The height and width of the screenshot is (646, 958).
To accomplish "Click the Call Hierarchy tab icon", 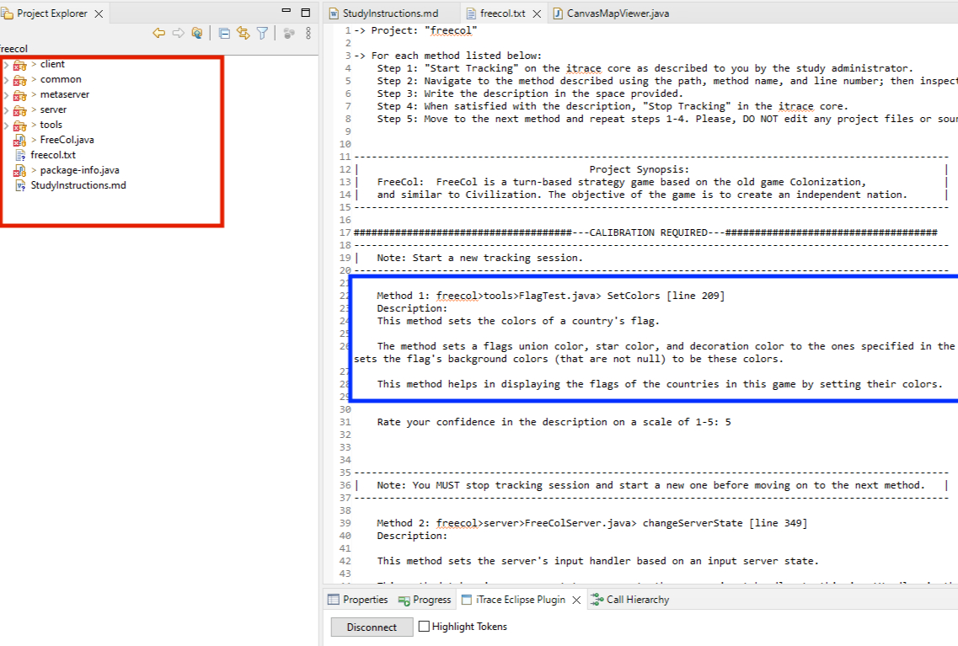I will coord(597,600).
